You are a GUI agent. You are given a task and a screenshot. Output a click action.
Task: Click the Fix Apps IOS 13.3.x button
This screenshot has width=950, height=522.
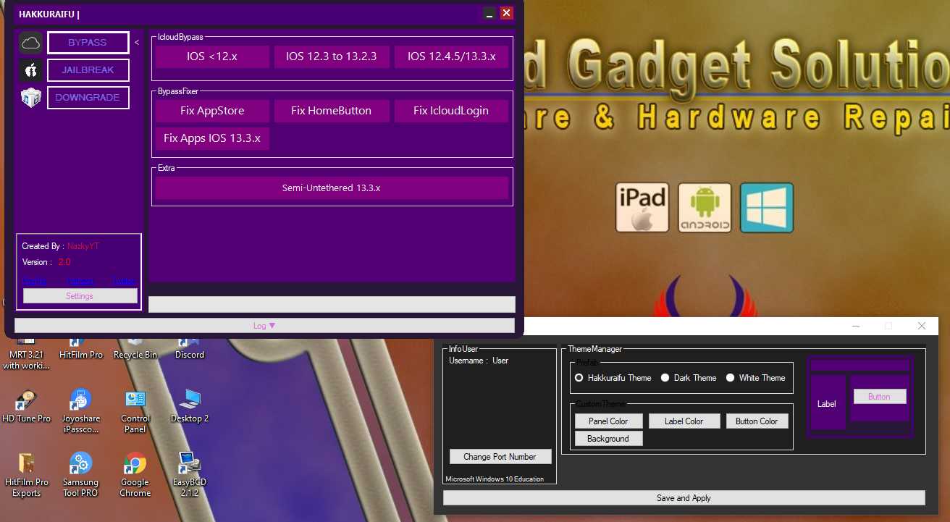[212, 138]
